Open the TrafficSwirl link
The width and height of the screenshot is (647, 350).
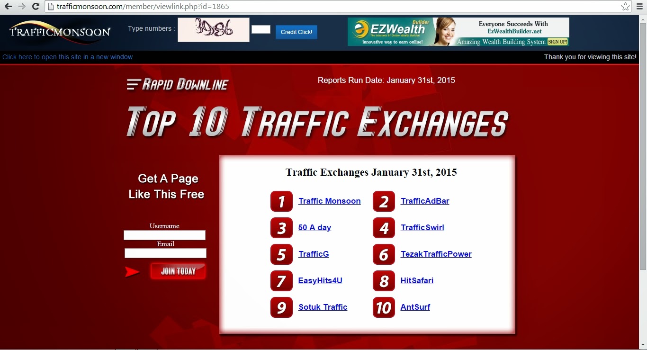[422, 228]
